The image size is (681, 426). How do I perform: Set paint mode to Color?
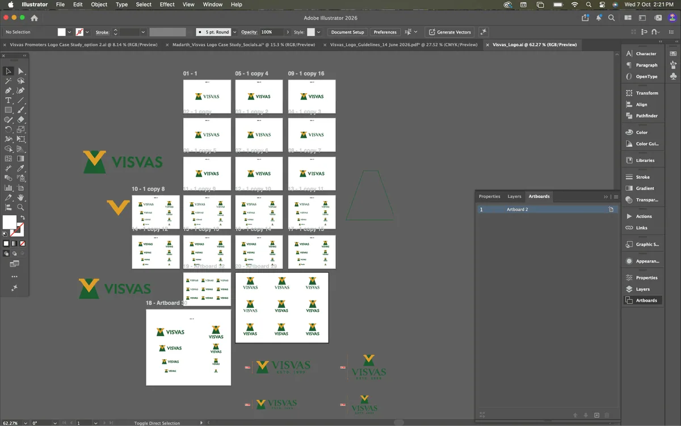point(6,243)
